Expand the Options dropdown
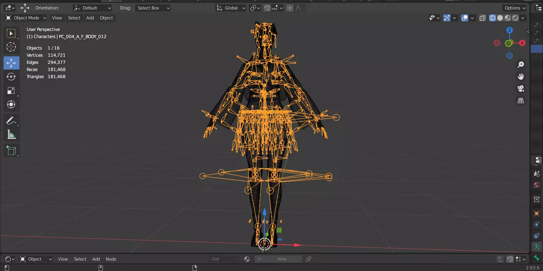This screenshot has height=271, width=543. 515,8
